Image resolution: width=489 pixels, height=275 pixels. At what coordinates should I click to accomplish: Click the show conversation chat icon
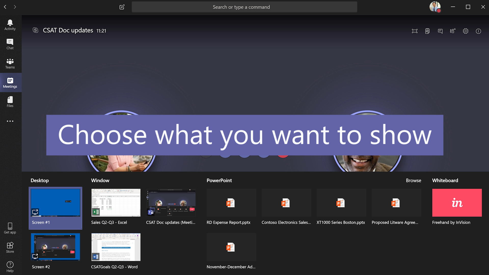coord(440,31)
